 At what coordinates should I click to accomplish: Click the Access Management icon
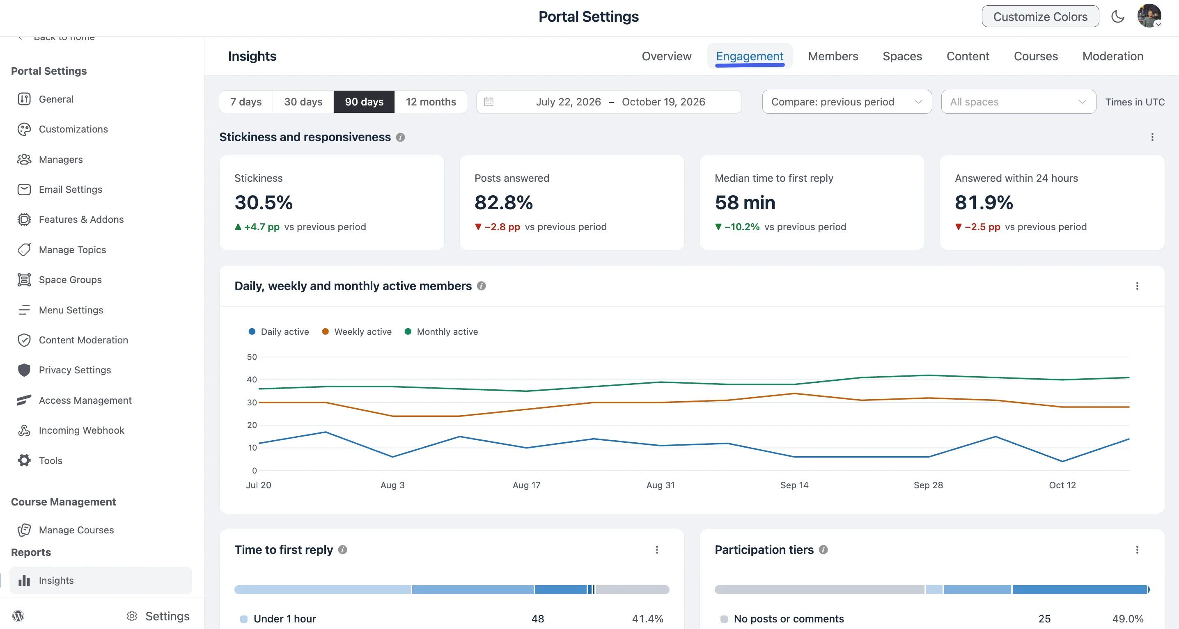click(24, 400)
